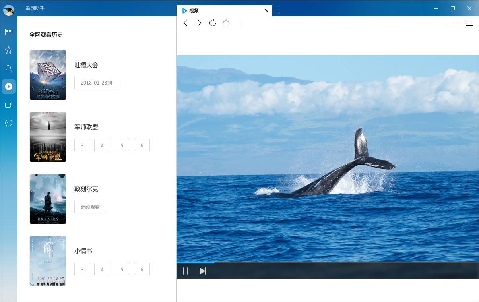
Task: Skip to the next video
Action: pos(203,271)
